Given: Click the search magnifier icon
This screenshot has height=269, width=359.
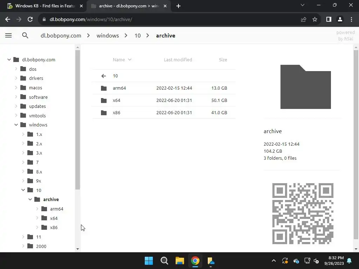Looking at the screenshot, I should (x=25, y=35).
